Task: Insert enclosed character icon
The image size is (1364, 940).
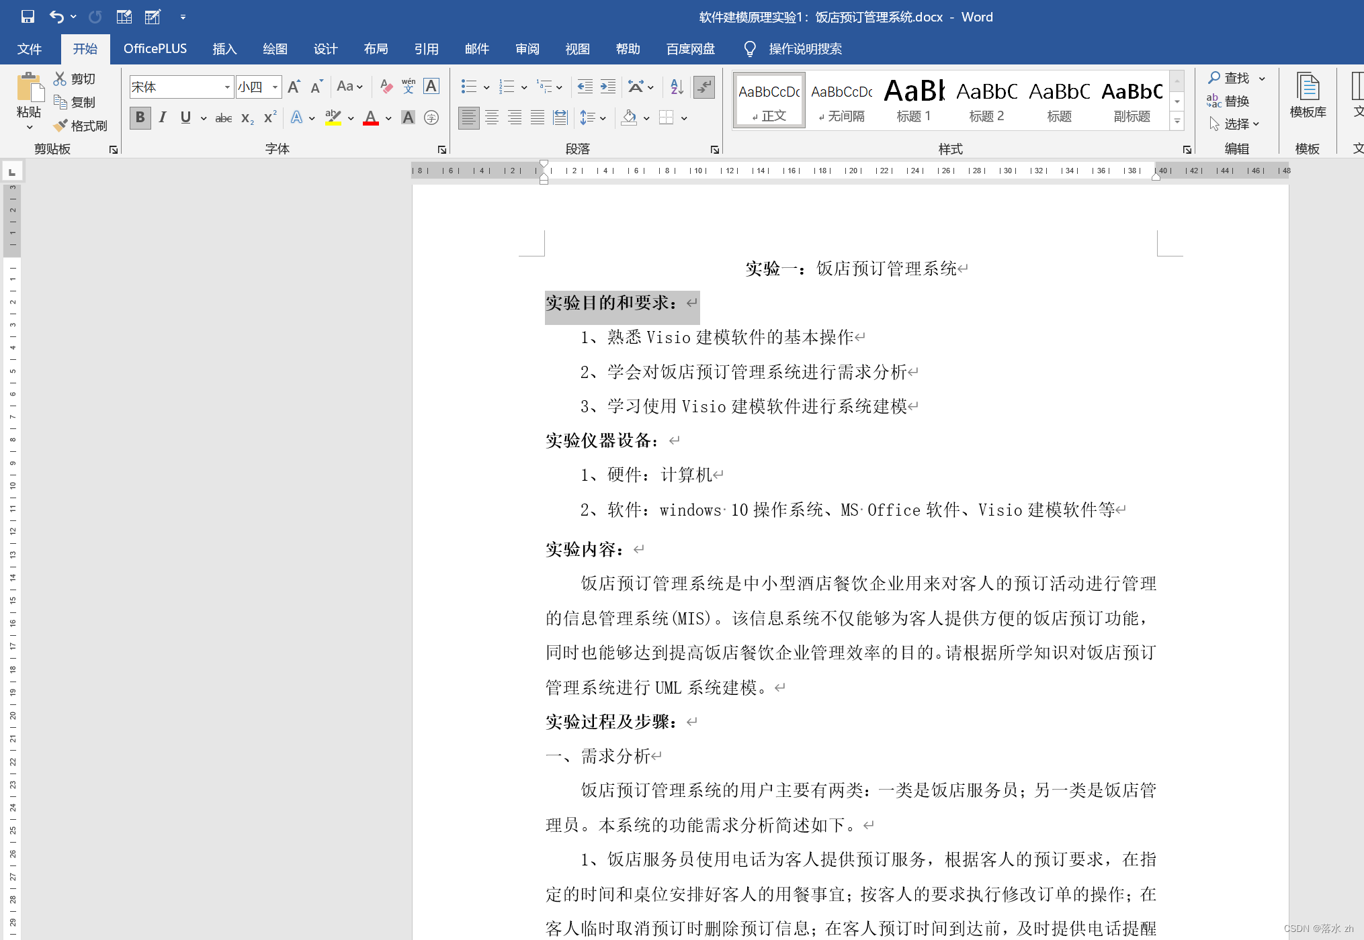Action: click(431, 118)
